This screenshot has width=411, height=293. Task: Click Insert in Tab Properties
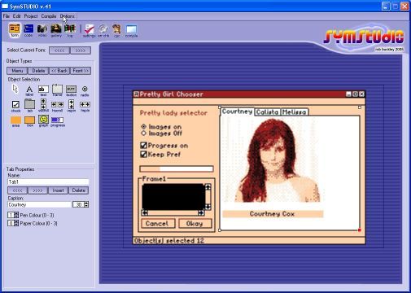[x=58, y=190]
